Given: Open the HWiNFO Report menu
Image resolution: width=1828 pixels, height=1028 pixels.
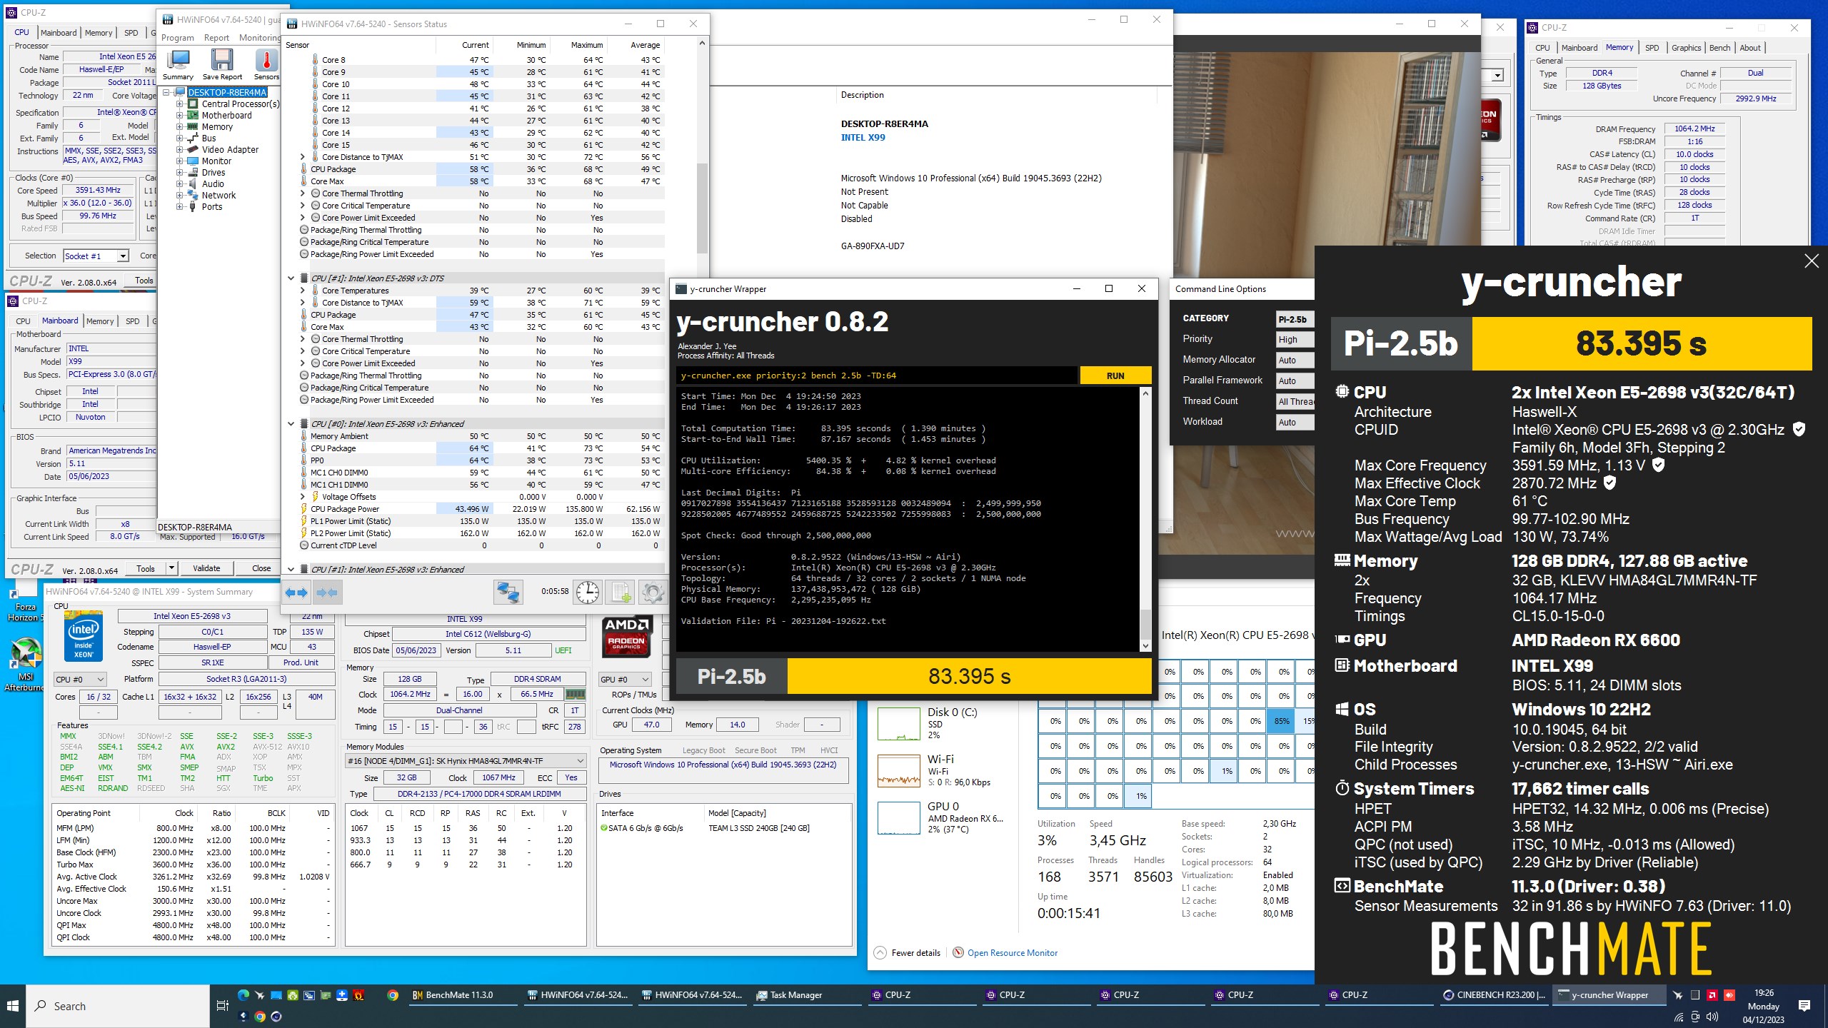Looking at the screenshot, I should 216,38.
